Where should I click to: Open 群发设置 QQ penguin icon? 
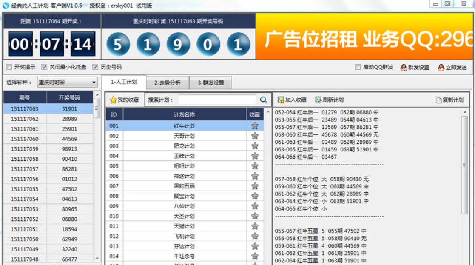point(404,67)
